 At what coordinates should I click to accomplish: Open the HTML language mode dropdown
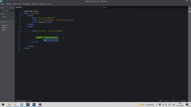click(173, 101)
